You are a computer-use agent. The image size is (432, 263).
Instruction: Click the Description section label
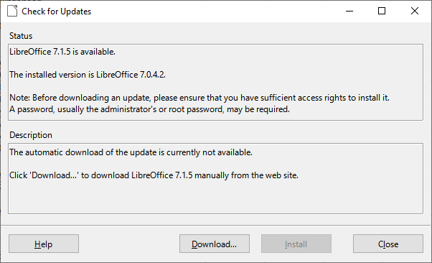31,135
